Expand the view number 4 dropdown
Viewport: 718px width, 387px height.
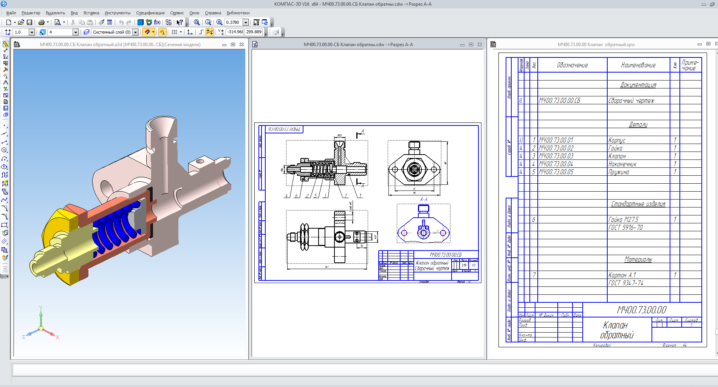(76, 32)
